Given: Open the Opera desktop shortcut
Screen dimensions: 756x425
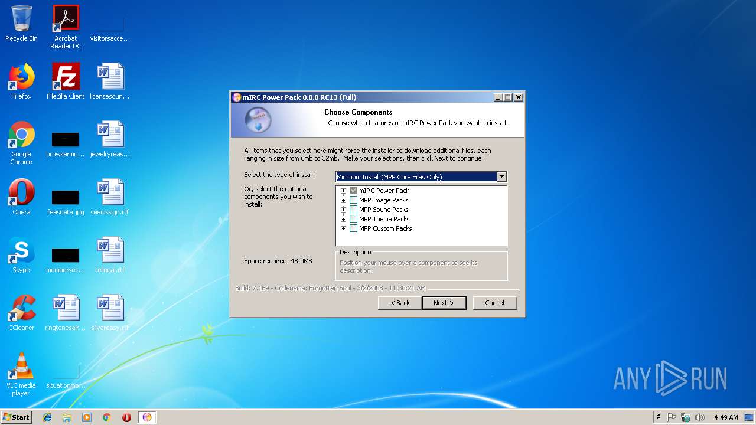Looking at the screenshot, I should [21, 197].
